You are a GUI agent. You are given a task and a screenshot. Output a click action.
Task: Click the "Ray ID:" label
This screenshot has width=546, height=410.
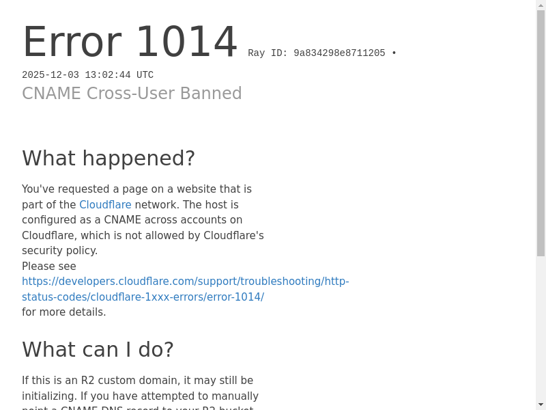(268, 53)
